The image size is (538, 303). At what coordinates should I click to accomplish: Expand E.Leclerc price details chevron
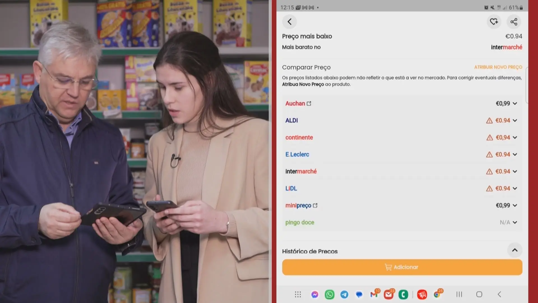click(515, 155)
